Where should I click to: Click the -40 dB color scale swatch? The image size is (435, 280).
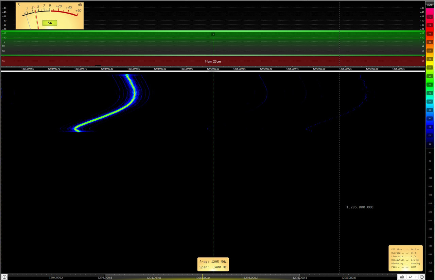430,76
